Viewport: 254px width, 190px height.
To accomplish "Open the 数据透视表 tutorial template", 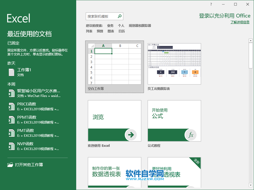I will pyautogui.click(x=114, y=174).
